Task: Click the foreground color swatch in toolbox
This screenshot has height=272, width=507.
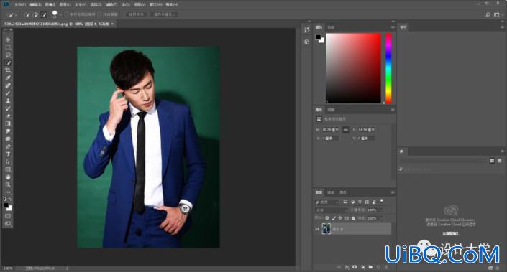Action: (x=6, y=205)
